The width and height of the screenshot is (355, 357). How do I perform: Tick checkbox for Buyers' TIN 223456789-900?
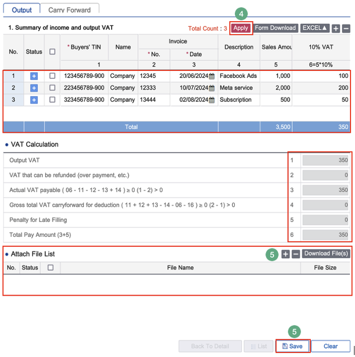(x=52, y=87)
